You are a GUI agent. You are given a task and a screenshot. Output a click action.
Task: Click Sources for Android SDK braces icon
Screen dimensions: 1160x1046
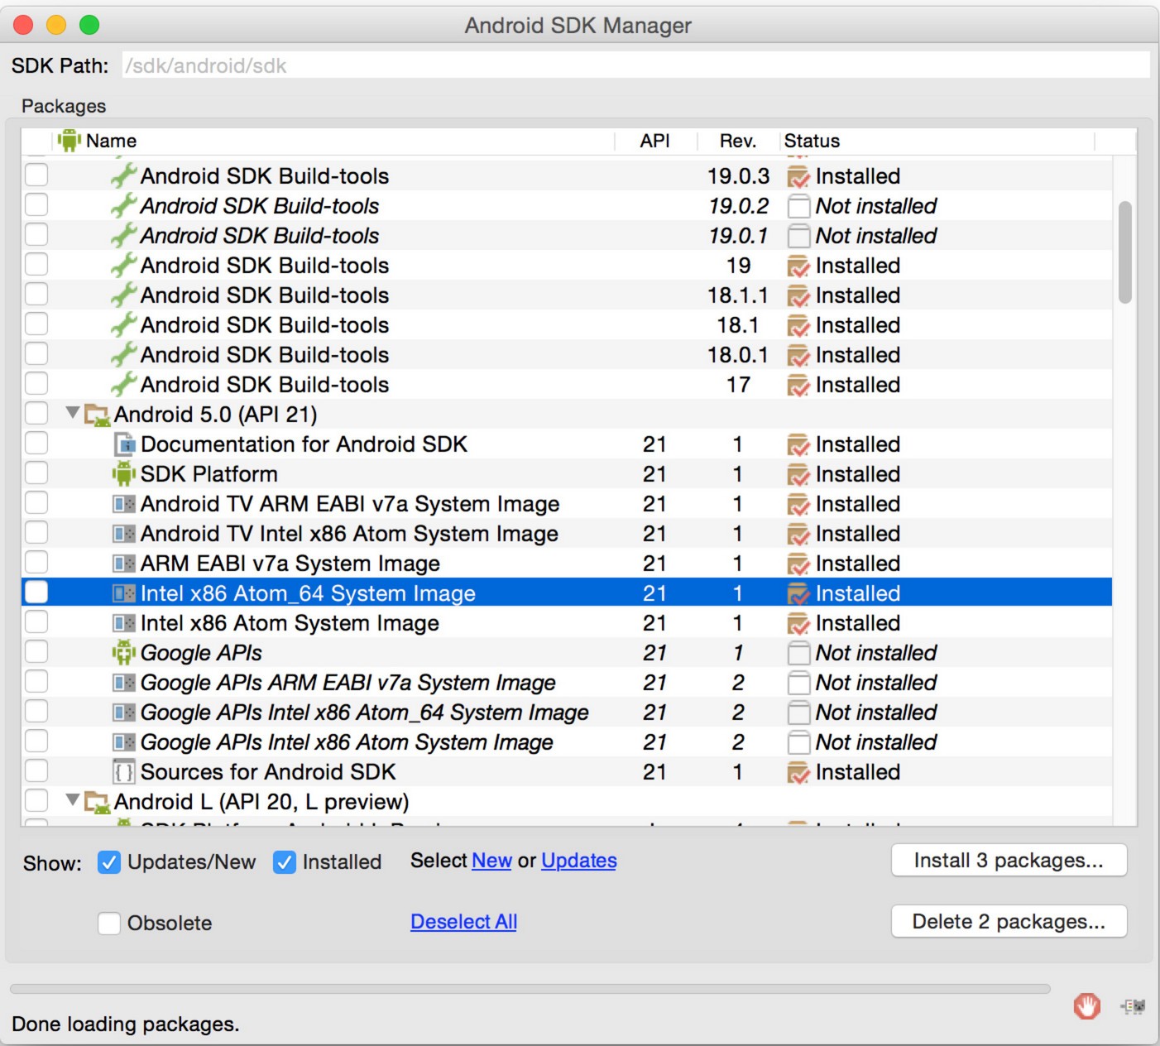(124, 772)
